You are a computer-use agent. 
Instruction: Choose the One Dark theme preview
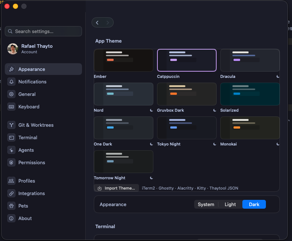[x=124, y=128]
